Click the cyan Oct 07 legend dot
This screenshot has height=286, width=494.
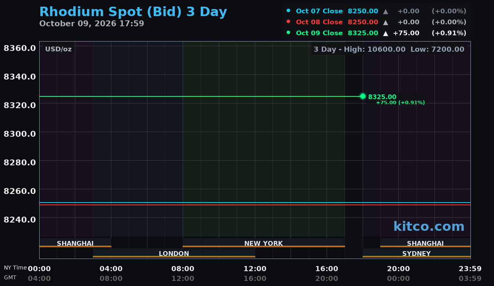[x=289, y=11]
